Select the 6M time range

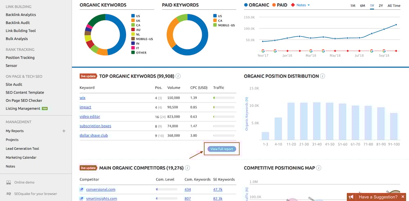pos(362,5)
